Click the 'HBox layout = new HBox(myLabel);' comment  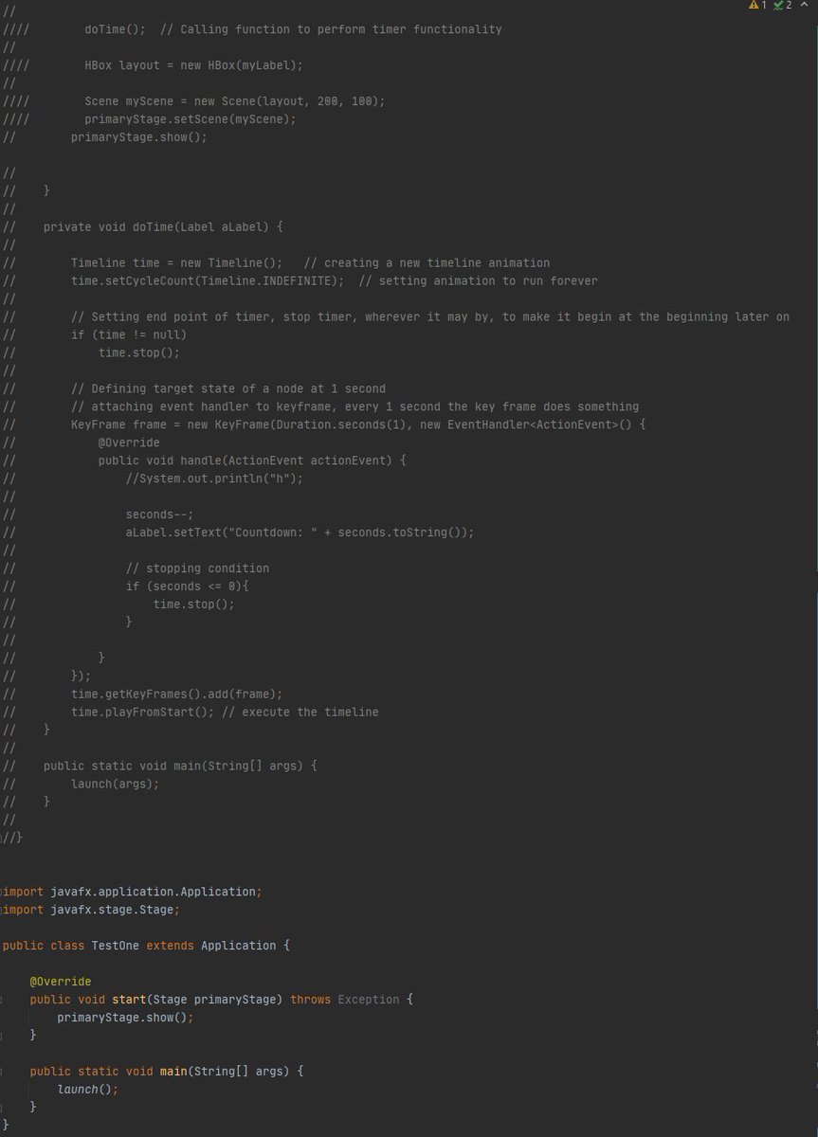193,65
